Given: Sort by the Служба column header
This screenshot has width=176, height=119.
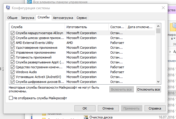Looking at the screenshot, I should click(x=37, y=27).
